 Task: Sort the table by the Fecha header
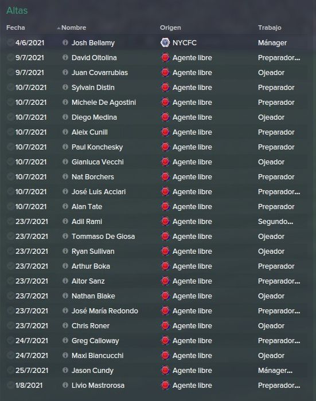pos(15,27)
